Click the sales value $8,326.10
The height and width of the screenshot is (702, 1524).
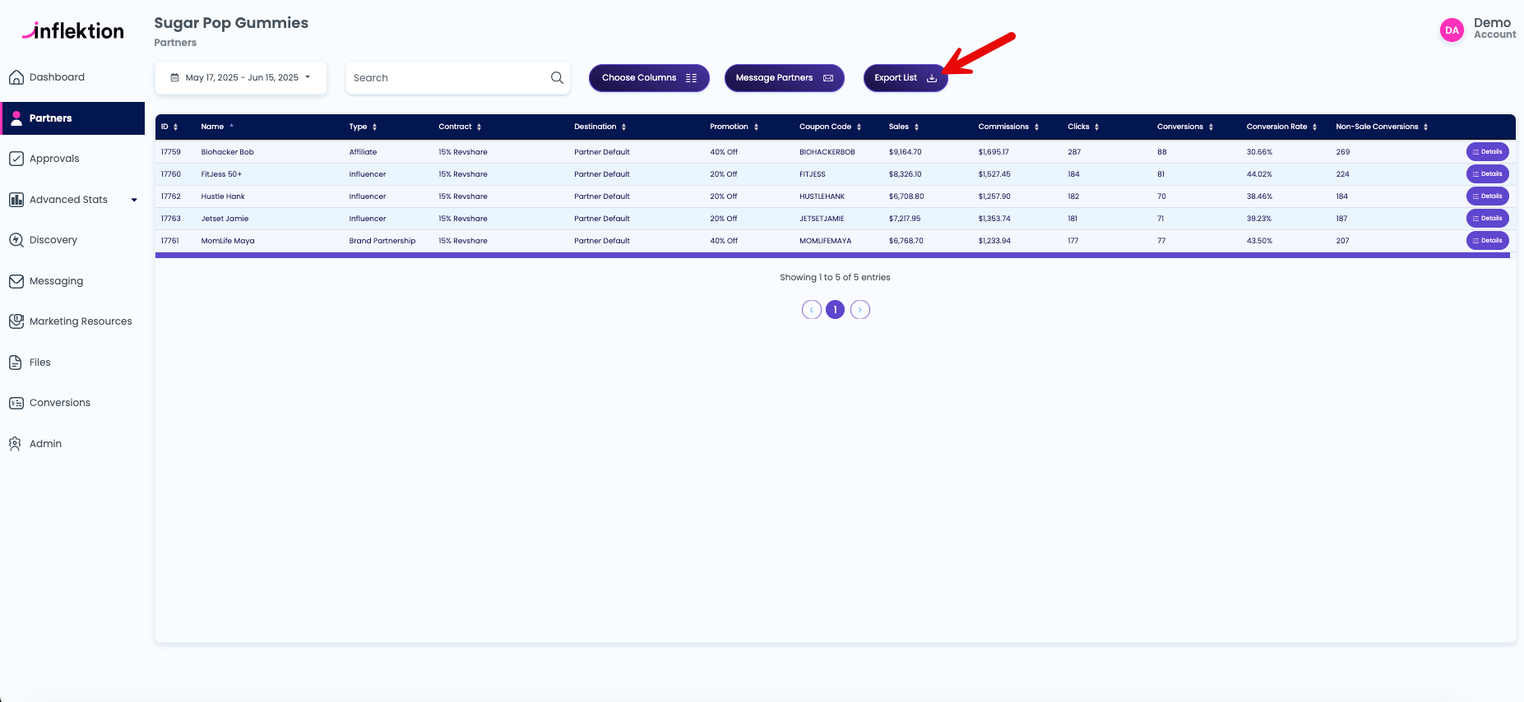pyautogui.click(x=905, y=174)
